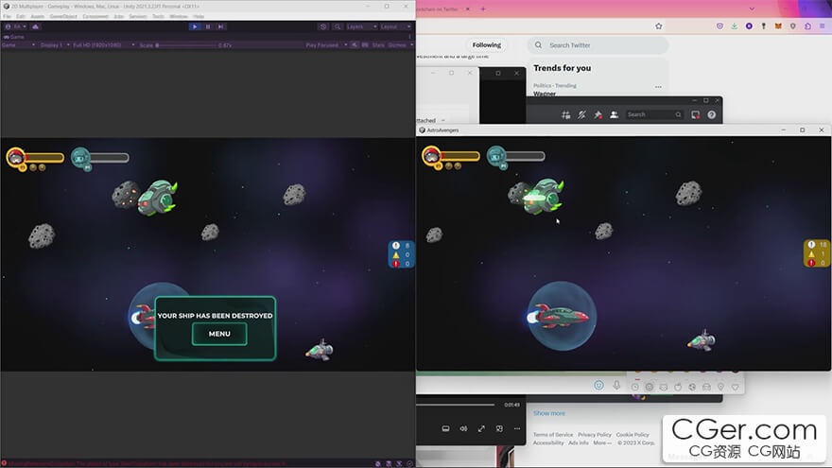Open Privacy Policy link
Screen dimensions: 832x468
click(x=595, y=435)
